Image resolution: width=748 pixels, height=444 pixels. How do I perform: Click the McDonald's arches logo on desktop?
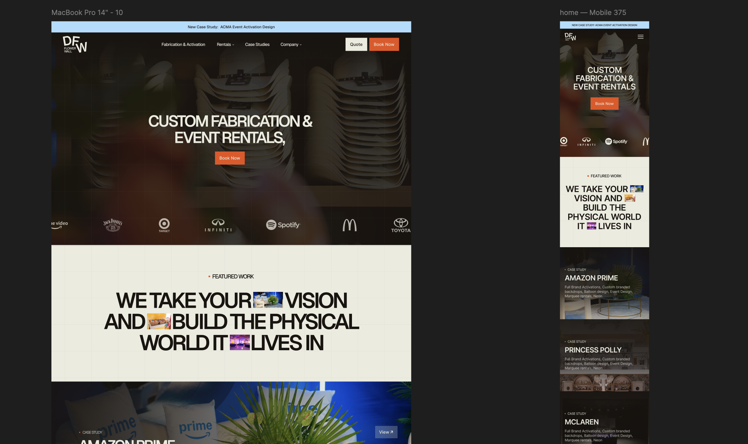point(349,225)
